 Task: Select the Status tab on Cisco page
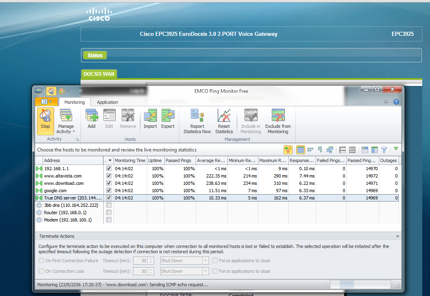point(95,55)
